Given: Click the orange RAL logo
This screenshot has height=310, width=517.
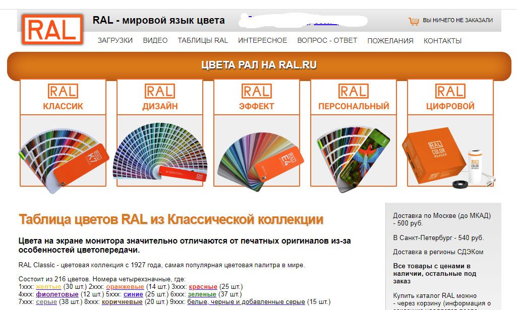Looking at the screenshot, I should [52, 29].
